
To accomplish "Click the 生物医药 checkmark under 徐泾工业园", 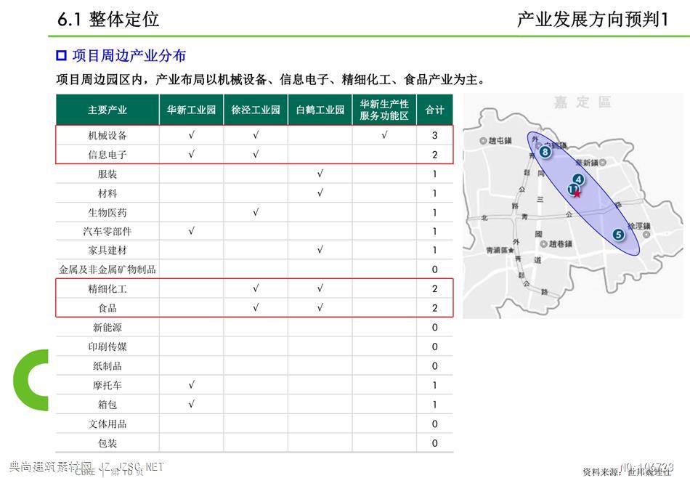I will click(256, 212).
